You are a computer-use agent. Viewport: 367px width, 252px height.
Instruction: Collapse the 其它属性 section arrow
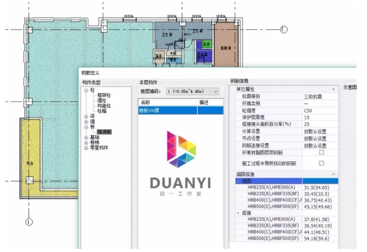click(x=334, y=89)
